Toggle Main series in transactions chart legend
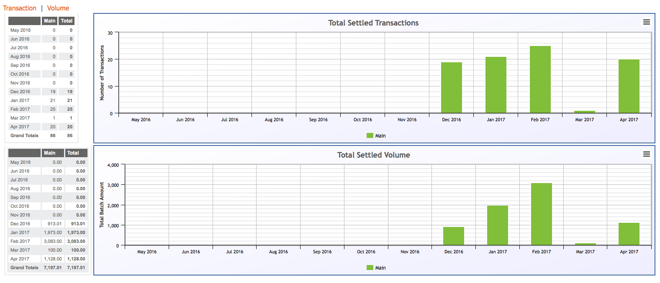The width and height of the screenshot is (660, 283). click(376, 135)
